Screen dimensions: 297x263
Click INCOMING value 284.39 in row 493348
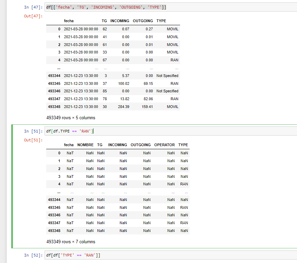(124, 107)
